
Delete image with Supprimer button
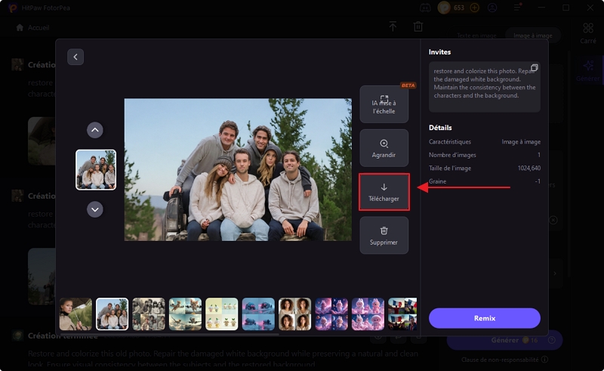coord(384,235)
